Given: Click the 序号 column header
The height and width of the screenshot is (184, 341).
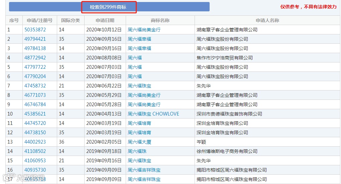Looking at the screenshot, I should 14,20.
